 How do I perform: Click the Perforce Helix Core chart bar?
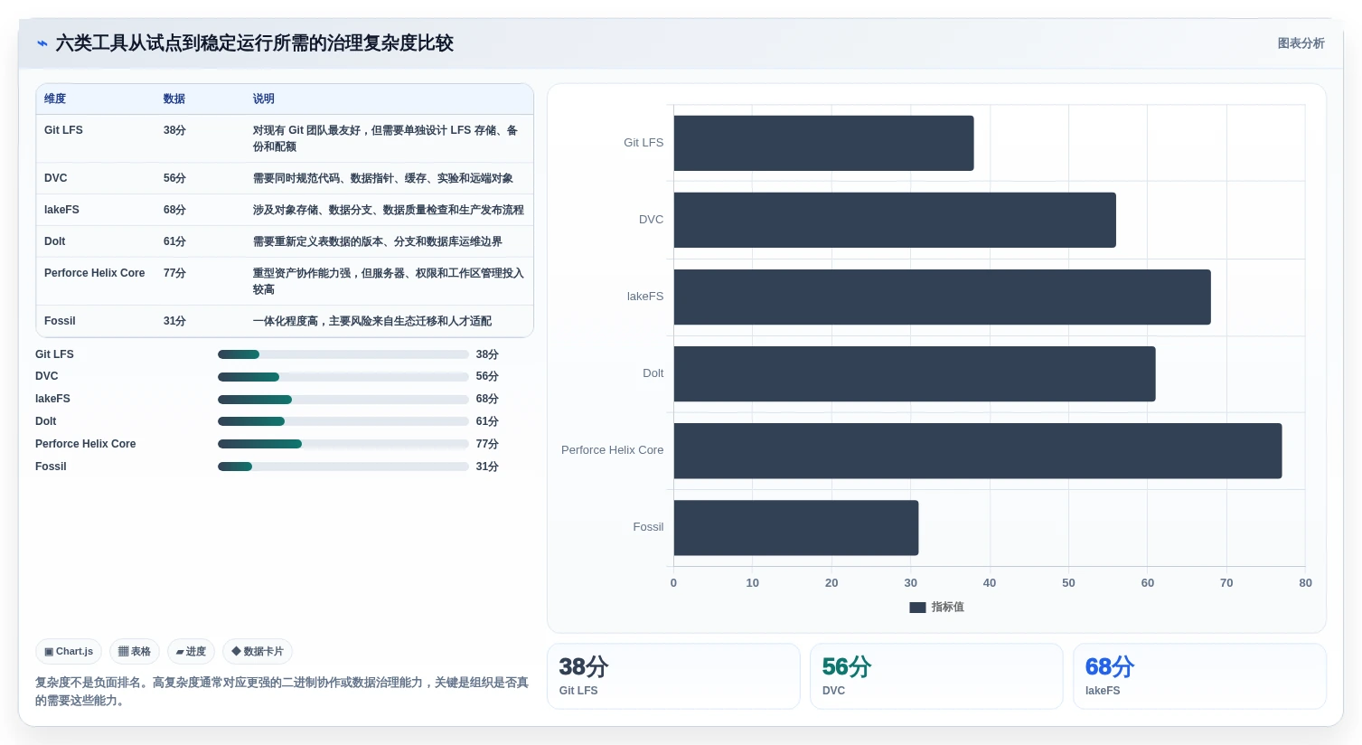coord(978,450)
